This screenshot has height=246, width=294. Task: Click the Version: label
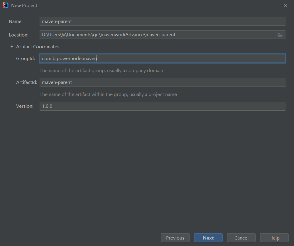click(x=25, y=106)
